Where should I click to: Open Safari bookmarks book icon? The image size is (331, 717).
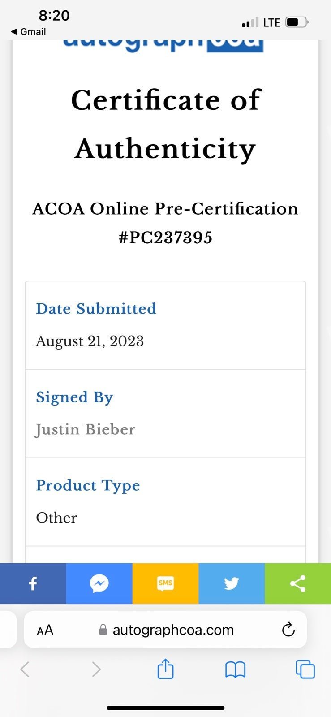click(x=235, y=670)
